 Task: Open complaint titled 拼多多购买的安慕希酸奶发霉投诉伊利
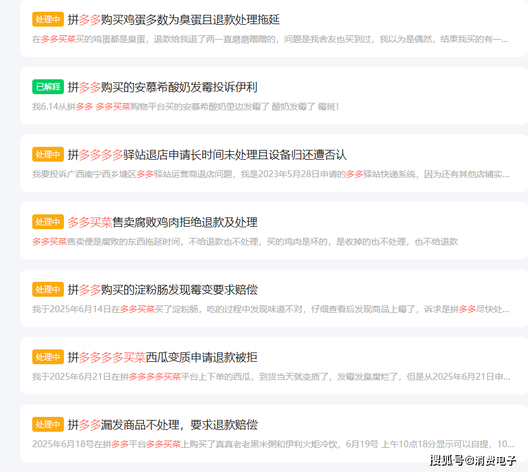163,87
